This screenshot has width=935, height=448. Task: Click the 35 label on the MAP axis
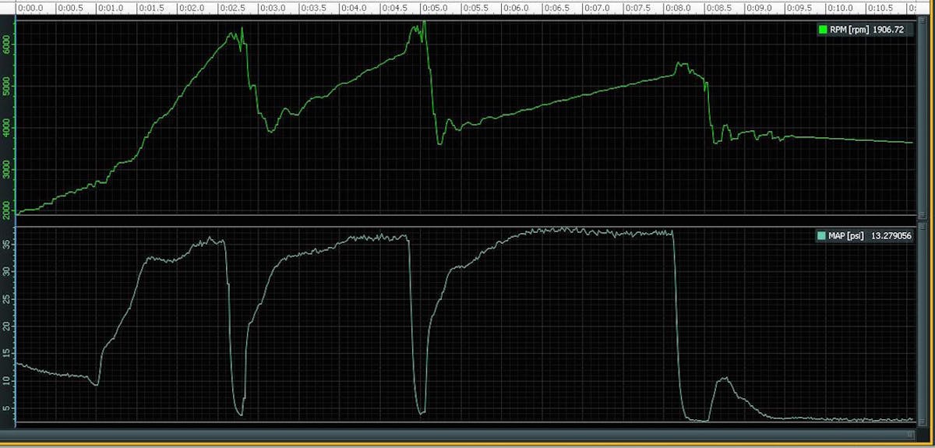[8, 244]
